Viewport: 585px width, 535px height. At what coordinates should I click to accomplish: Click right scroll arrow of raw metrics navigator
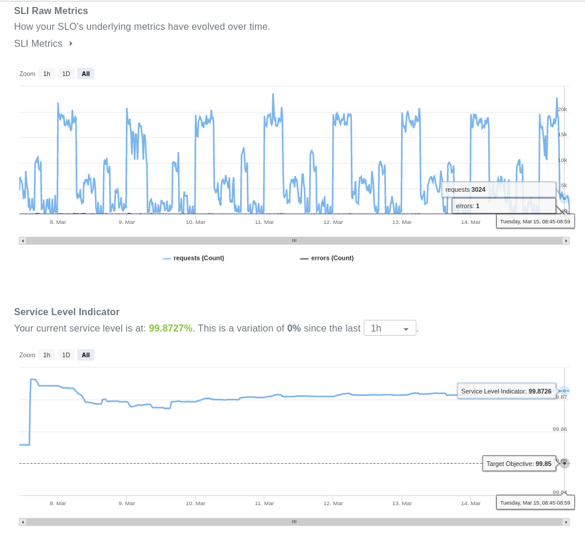coord(566,240)
